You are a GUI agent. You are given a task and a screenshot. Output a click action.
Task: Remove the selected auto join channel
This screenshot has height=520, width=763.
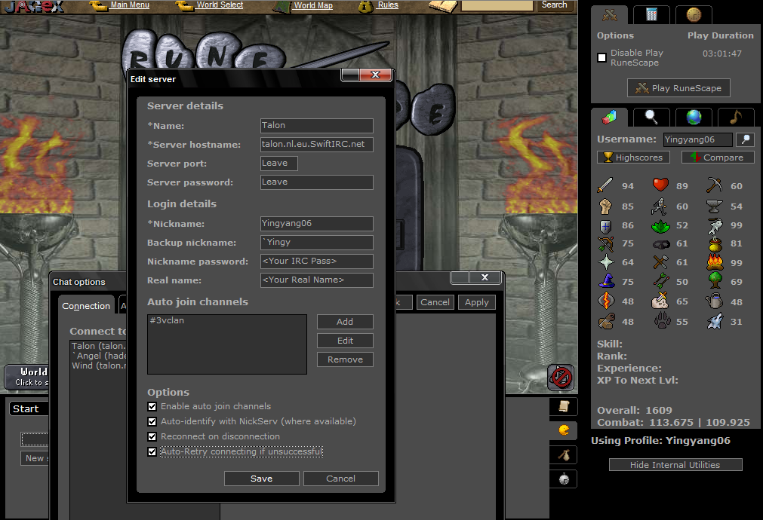click(x=345, y=359)
